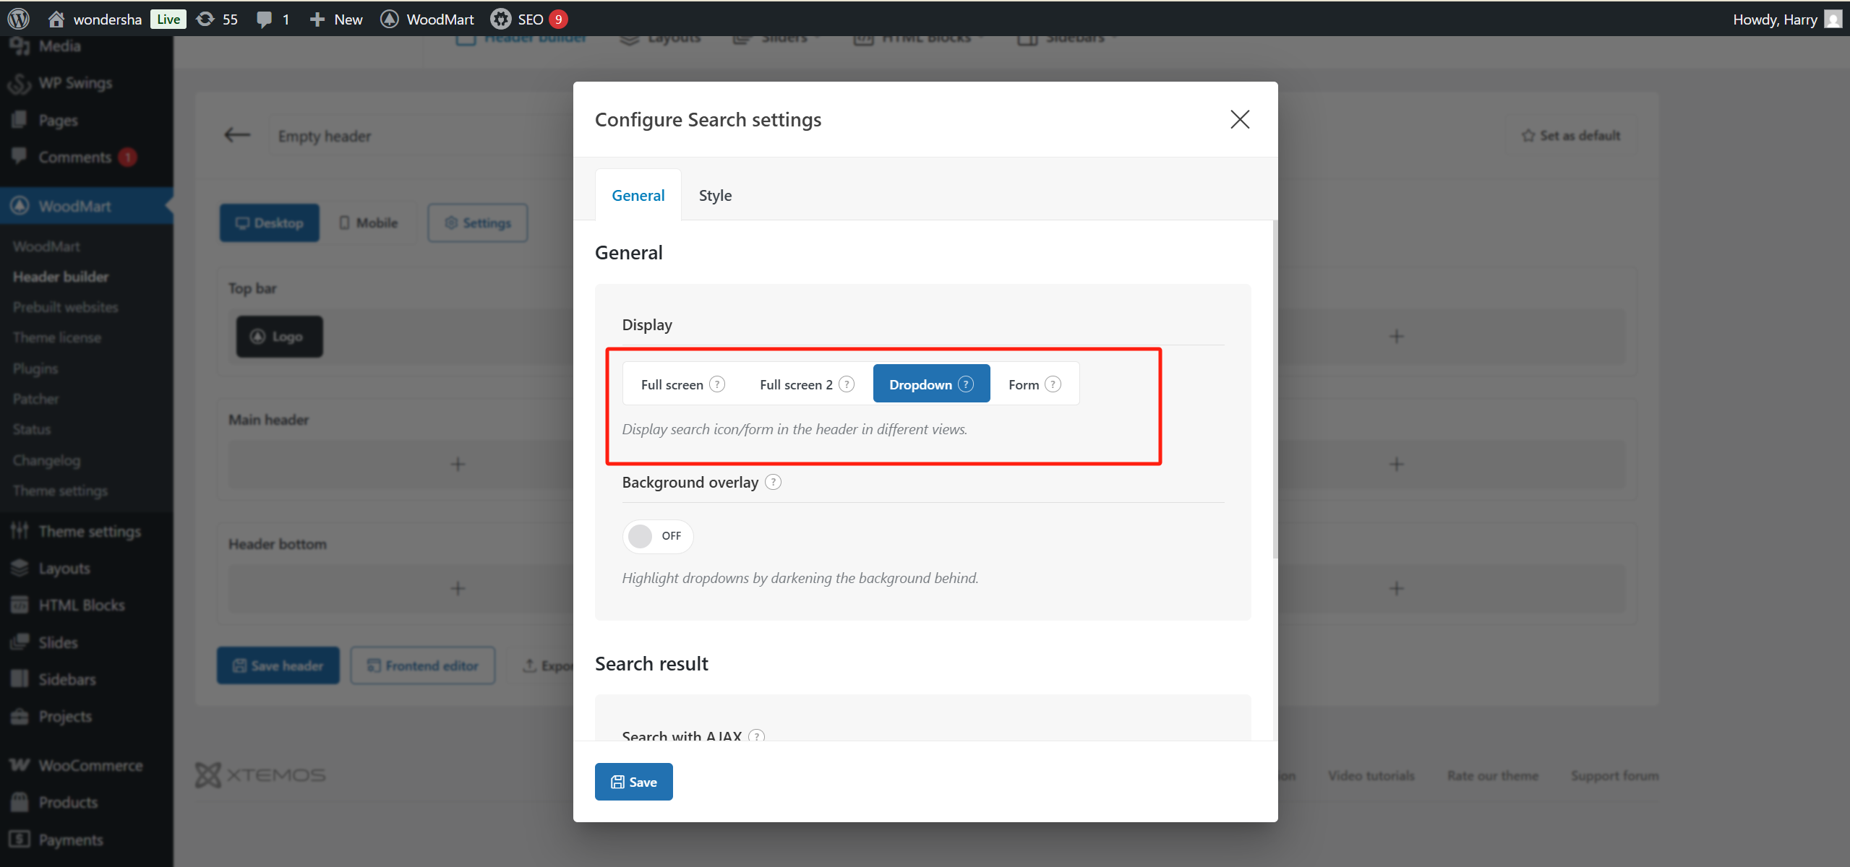Expand the Main header section with plus icon
Image resolution: width=1850 pixels, height=867 pixels.
point(458,463)
